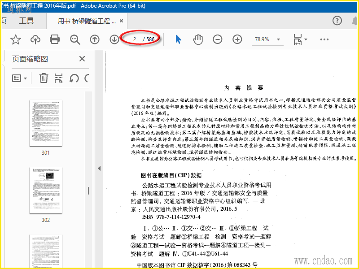Select the arrow selection tool
Viewport: 359px width, 269px height.
click(178, 39)
